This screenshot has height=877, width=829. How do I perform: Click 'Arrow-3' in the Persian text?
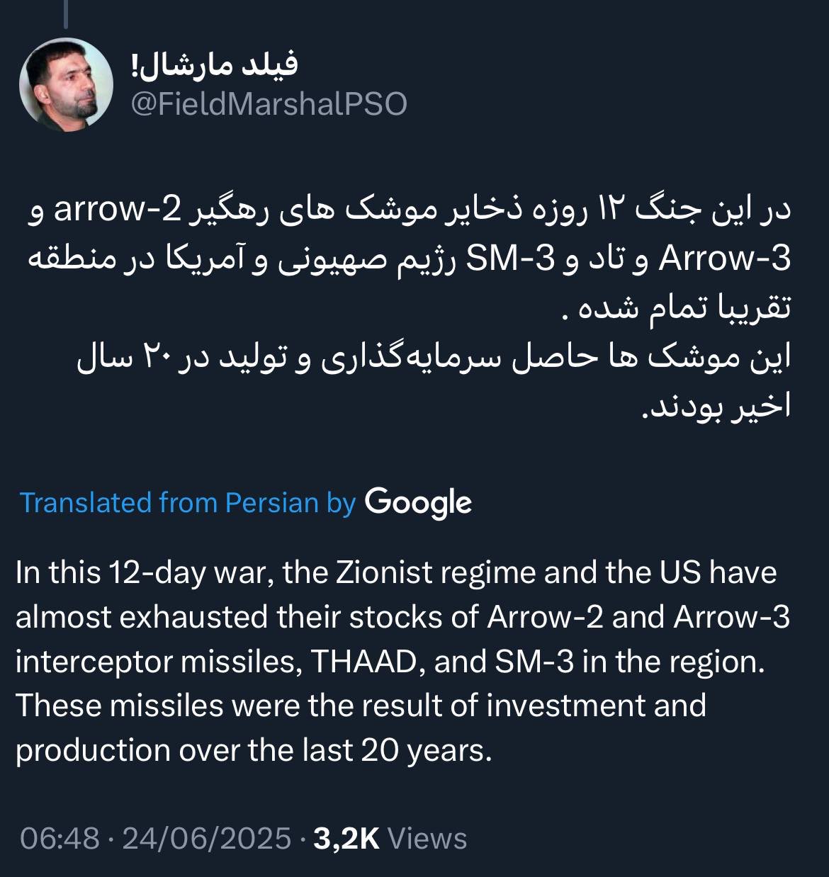[x=723, y=259]
